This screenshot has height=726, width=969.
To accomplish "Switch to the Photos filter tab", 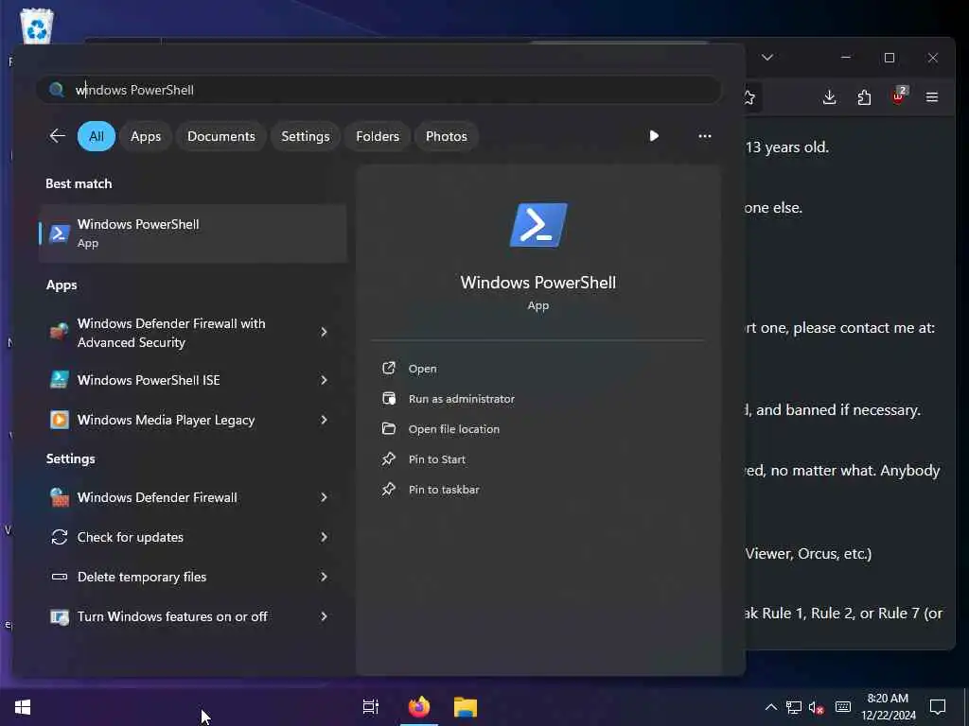I will 447,136.
